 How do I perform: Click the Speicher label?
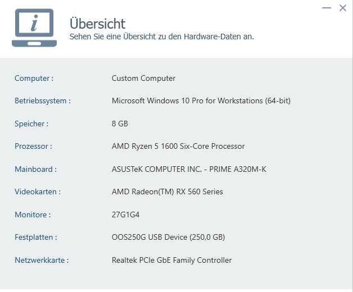[31, 124]
